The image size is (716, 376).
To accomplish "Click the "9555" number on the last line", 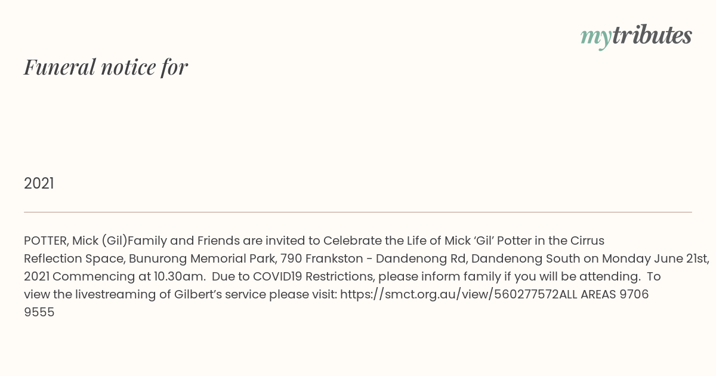I will 39,313.
